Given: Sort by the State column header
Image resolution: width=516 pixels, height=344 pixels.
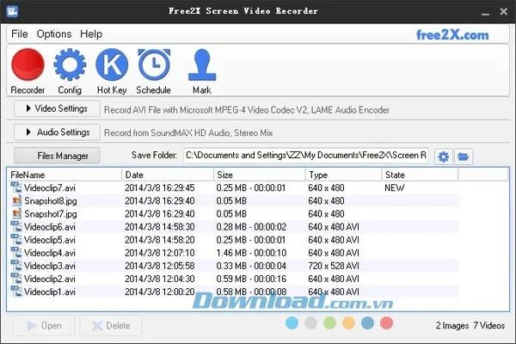Looking at the screenshot, I should [x=421, y=175].
